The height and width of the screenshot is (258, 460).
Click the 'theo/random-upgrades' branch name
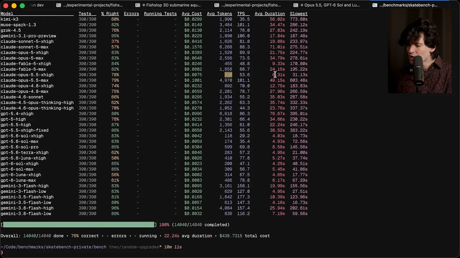coord(134,247)
